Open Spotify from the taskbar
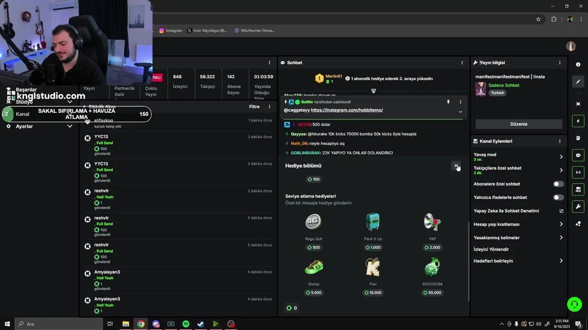The height and width of the screenshot is (330, 588). coord(186,324)
